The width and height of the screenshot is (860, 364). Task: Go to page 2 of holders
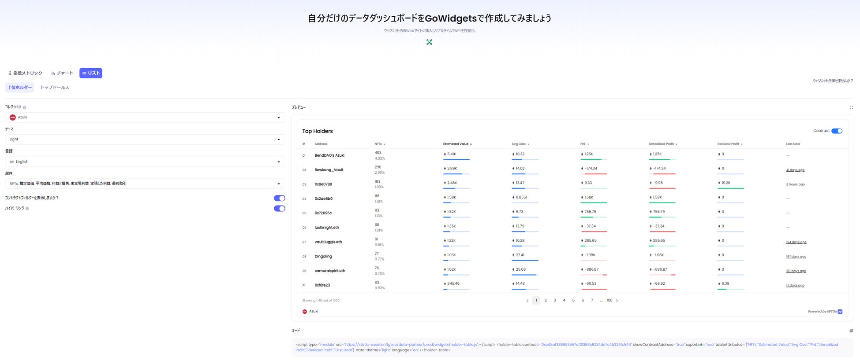546,301
